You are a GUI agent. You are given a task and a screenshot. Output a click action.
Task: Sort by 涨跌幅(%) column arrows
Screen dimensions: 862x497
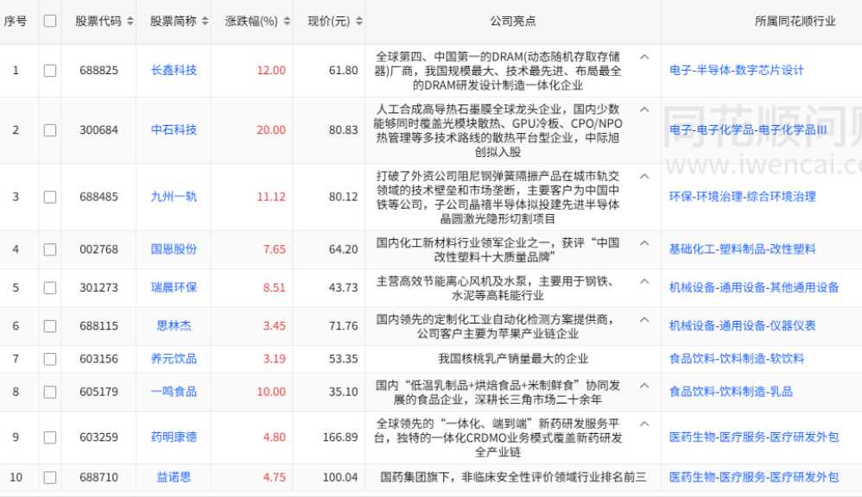tap(287, 22)
